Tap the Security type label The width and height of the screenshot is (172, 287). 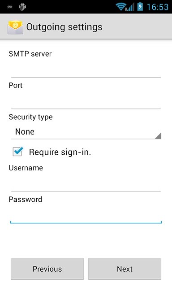[x=31, y=117]
